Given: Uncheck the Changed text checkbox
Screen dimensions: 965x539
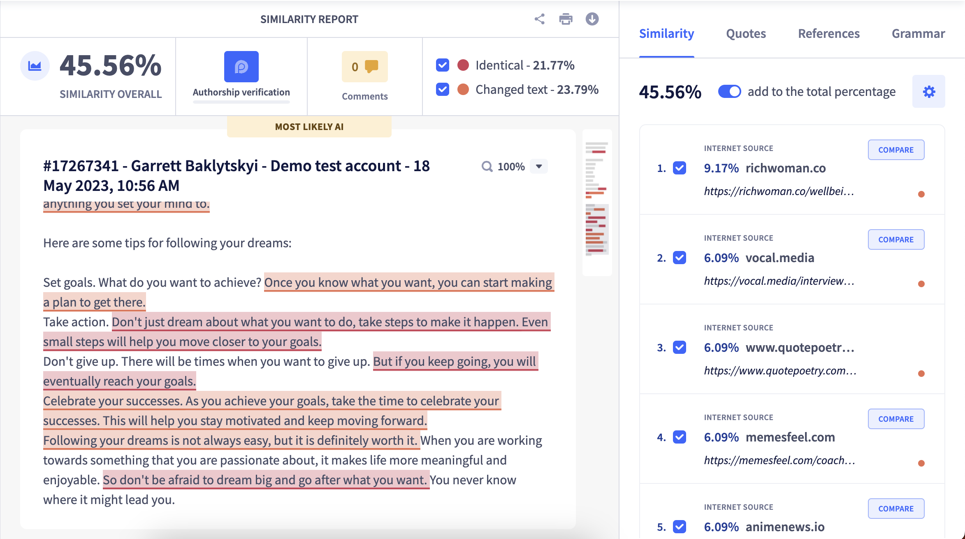Looking at the screenshot, I should (x=443, y=89).
